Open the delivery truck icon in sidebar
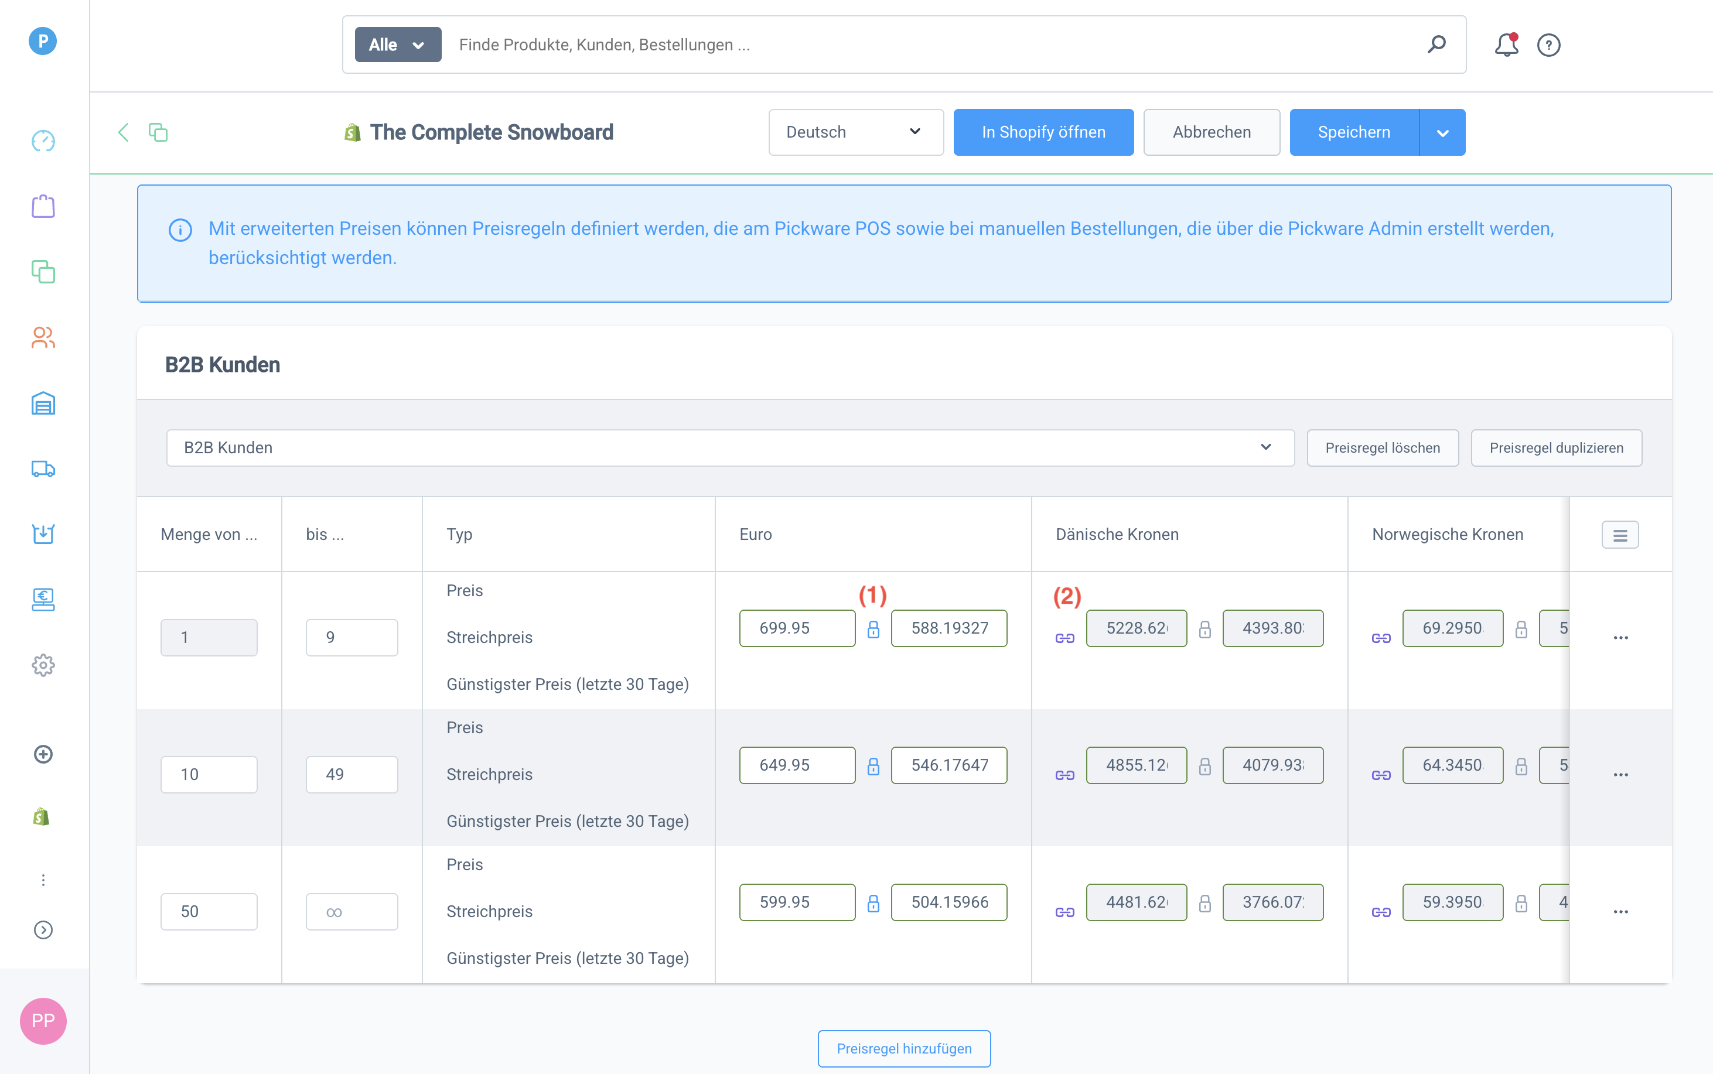 43,469
